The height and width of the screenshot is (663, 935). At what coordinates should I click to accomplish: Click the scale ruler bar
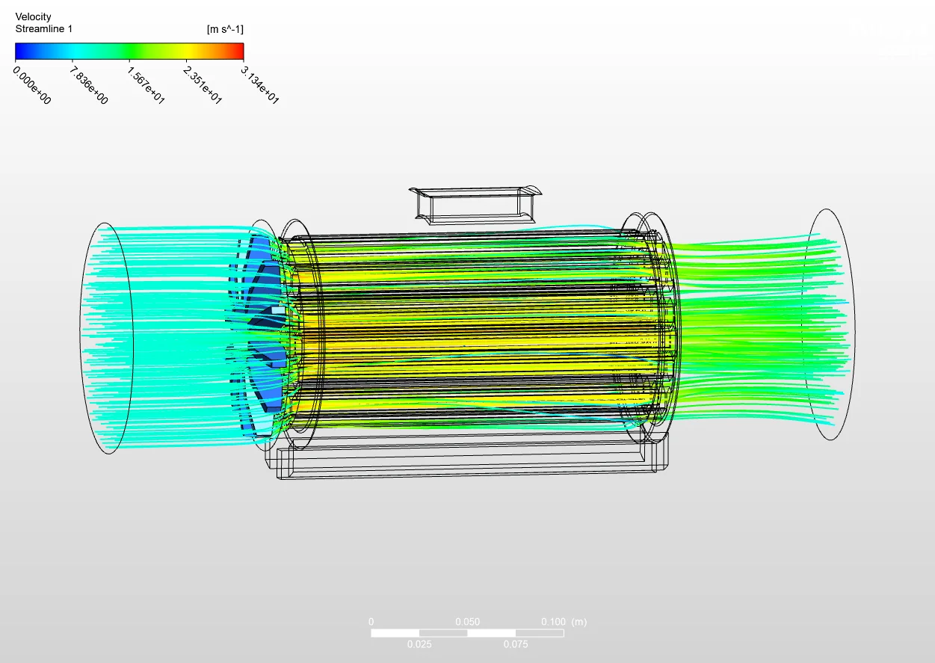(467, 633)
